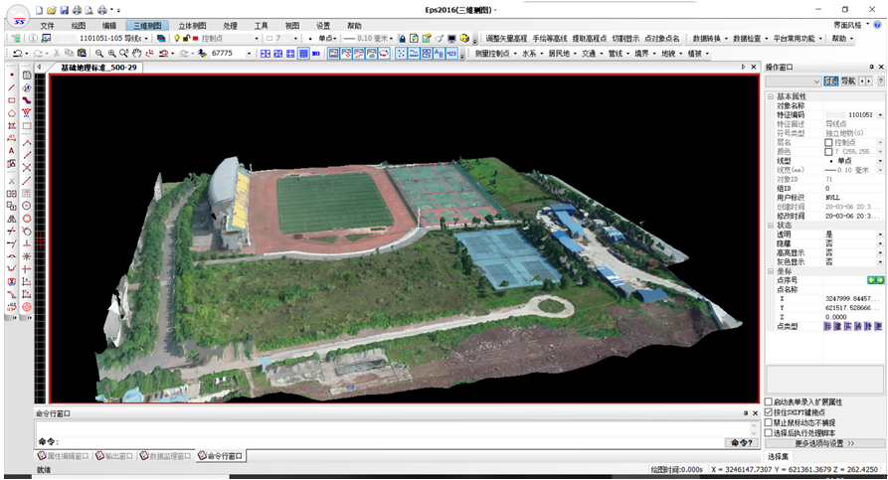888x480 pixels.
Task: Click the layer stack icon
Action: pyautogui.click(x=161, y=39)
